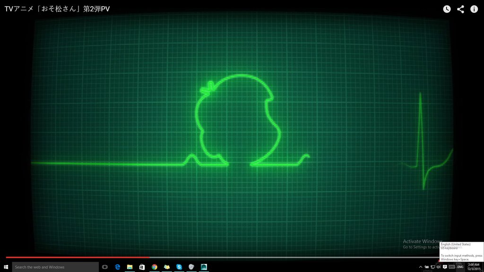484x272 pixels.
Task: Open the Windows Start menu
Action: 6,267
